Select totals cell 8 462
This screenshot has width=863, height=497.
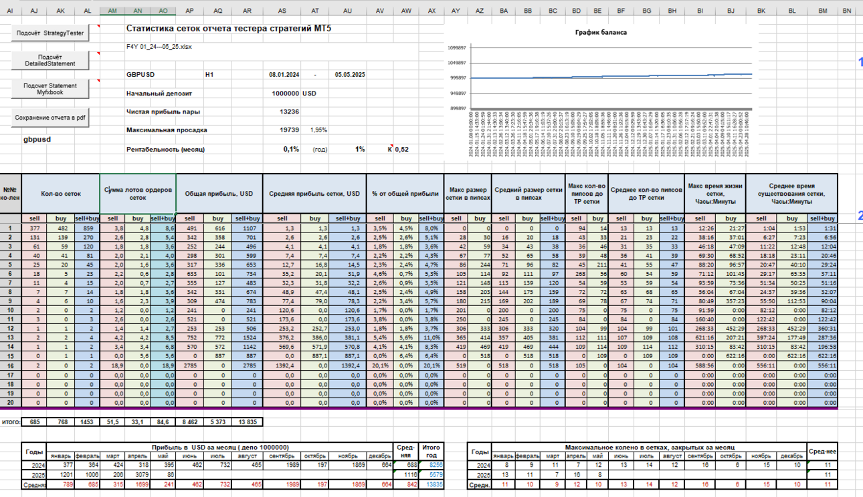(x=190, y=422)
